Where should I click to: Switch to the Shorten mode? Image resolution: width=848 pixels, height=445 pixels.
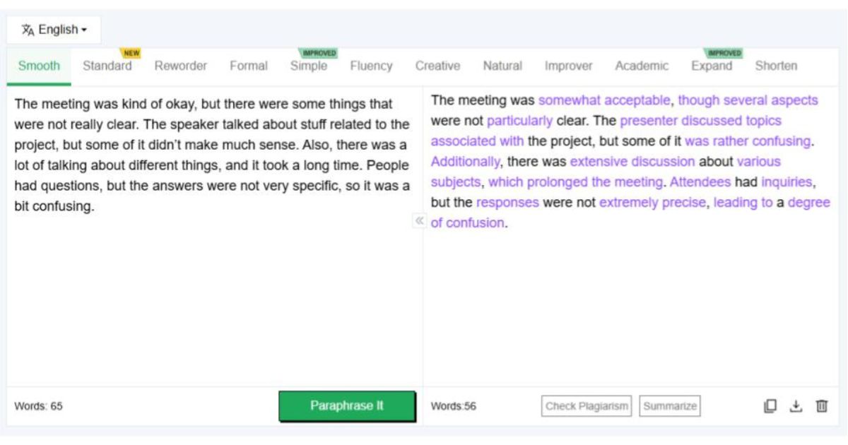pyautogui.click(x=776, y=66)
